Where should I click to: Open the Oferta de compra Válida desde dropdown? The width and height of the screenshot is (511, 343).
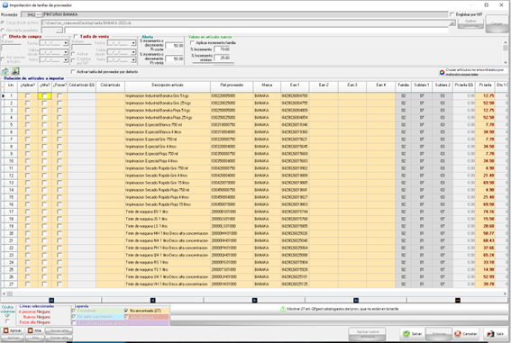(66, 52)
